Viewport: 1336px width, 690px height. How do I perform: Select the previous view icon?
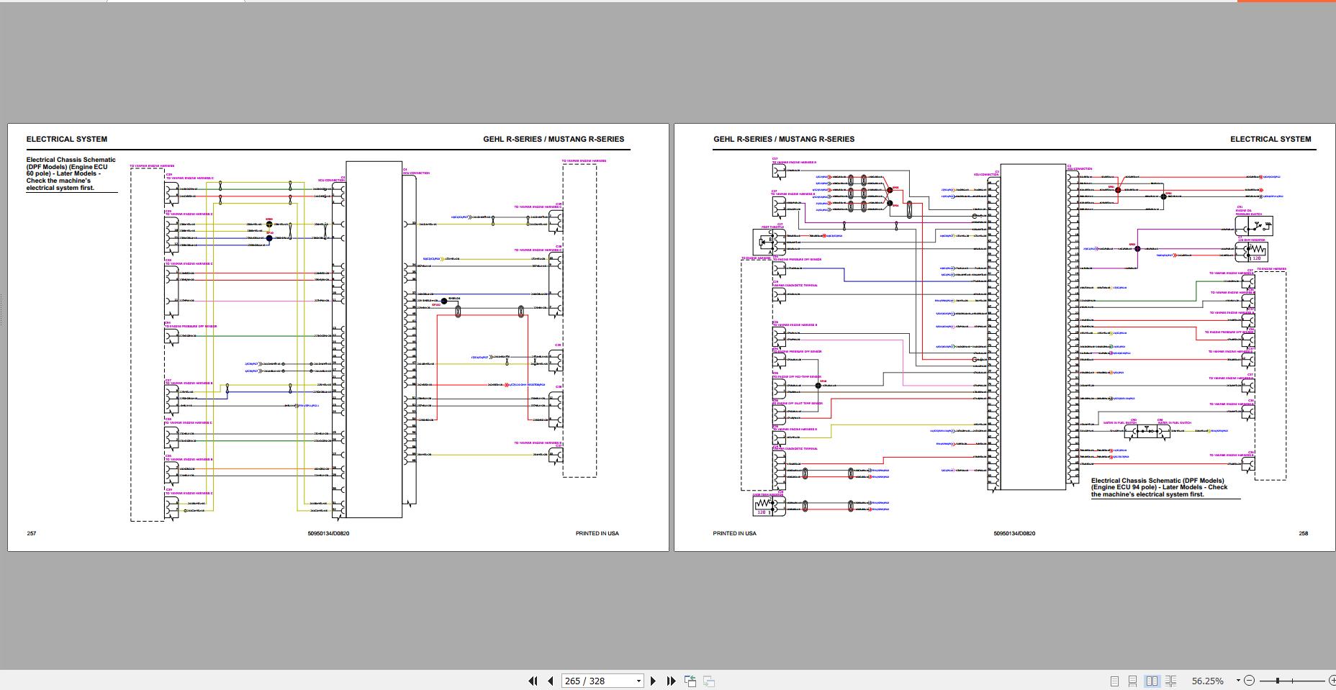(x=691, y=681)
